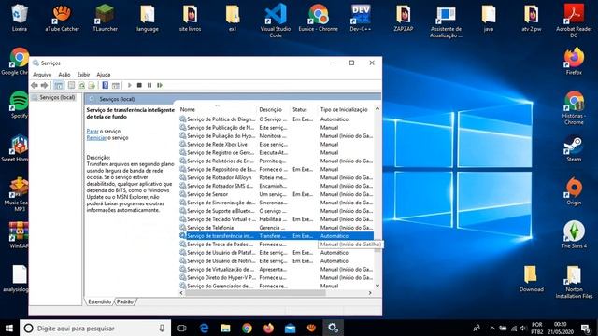Select the Acrobat Reader DC desktop icon
This screenshot has height=336, width=598.
574,21
